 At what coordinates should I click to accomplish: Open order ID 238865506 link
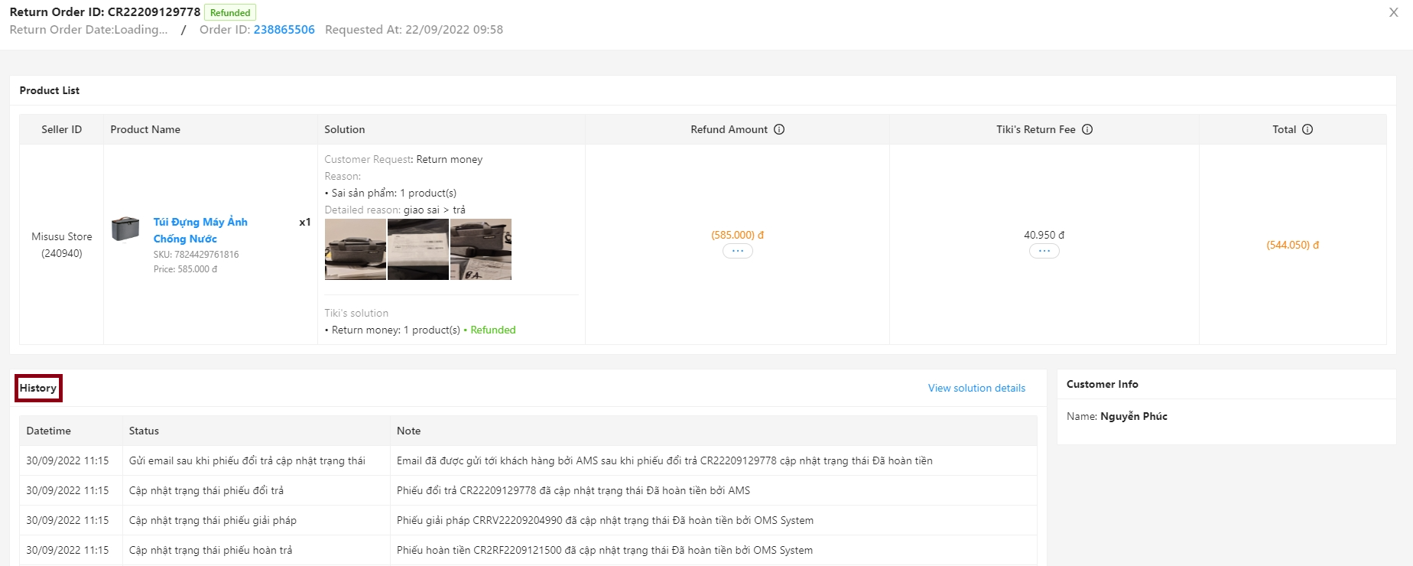click(284, 30)
